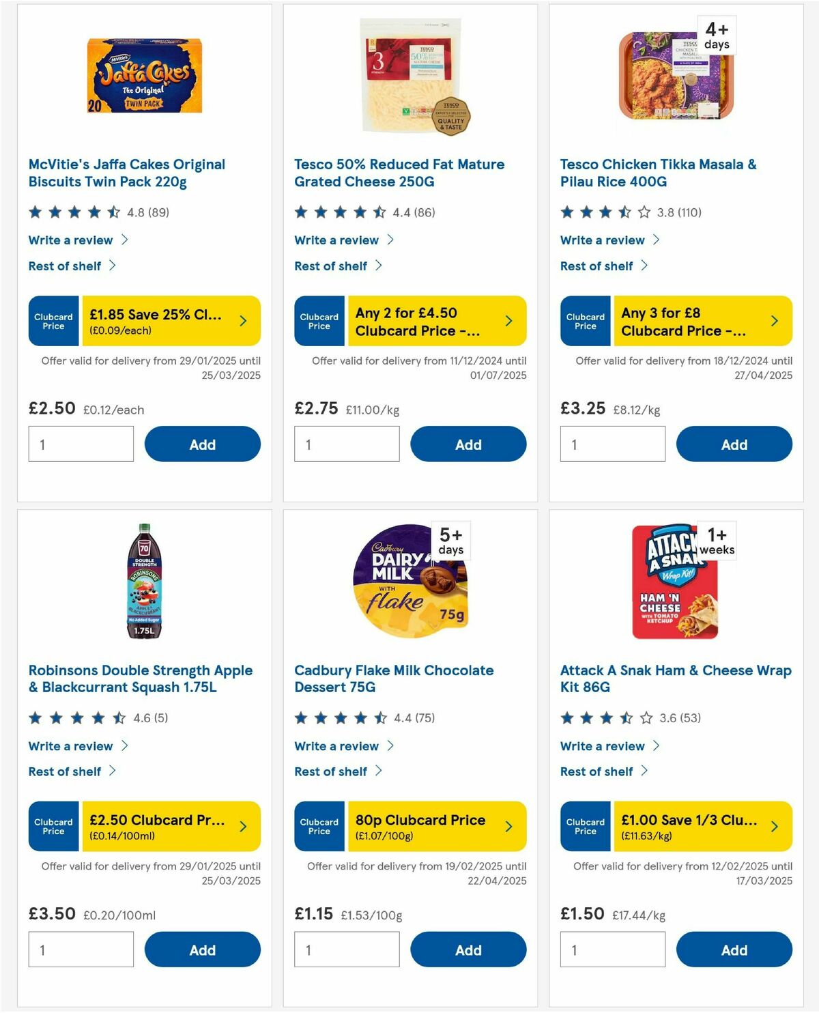
Task: Click Clubcard Price icon for Attack A Snak
Action: click(x=585, y=826)
